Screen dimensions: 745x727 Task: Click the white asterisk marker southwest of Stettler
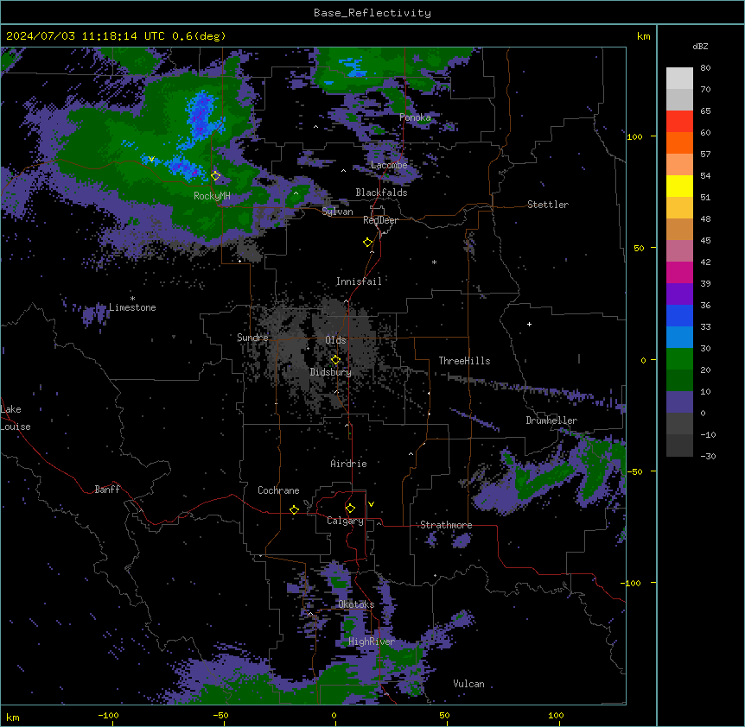(434, 262)
